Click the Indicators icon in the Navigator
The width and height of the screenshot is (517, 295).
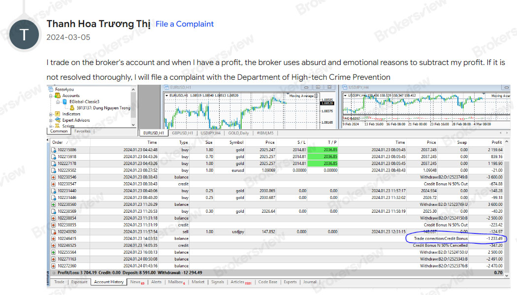(57, 114)
